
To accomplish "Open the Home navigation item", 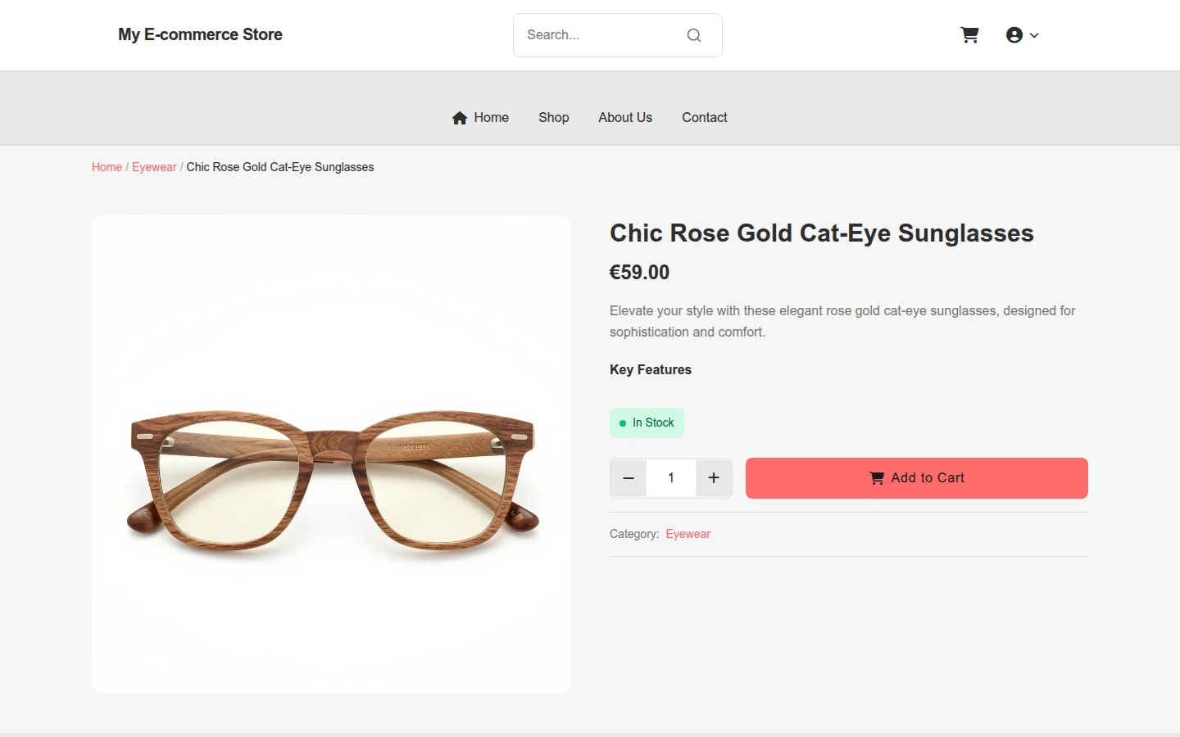I will [480, 117].
